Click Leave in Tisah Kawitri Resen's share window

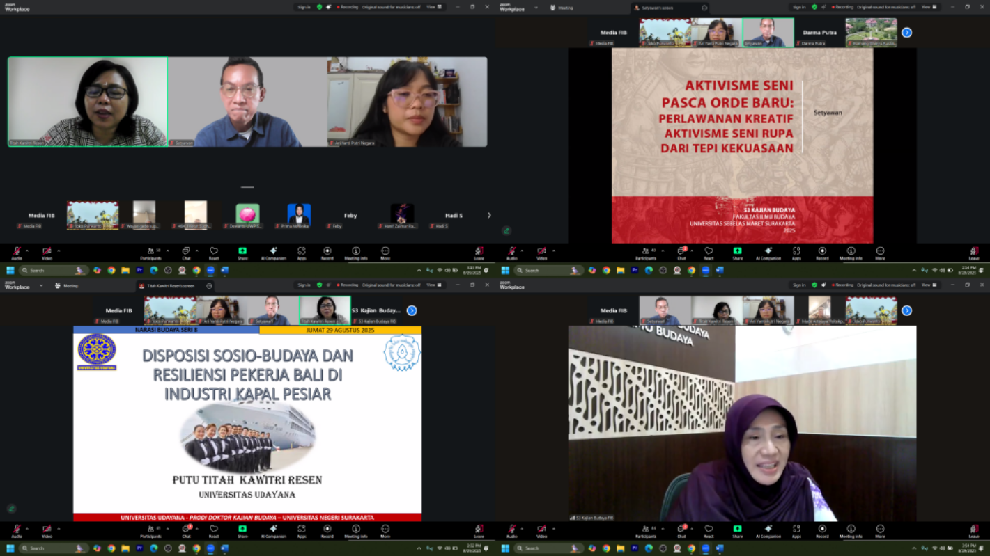pos(479,532)
